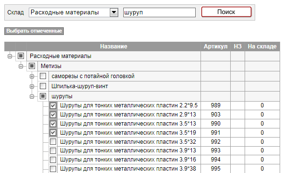The image size is (283, 173).
Task: Click item name Шурупы для тонких металлических пластин 2.2*9.5
Action: click(129, 105)
